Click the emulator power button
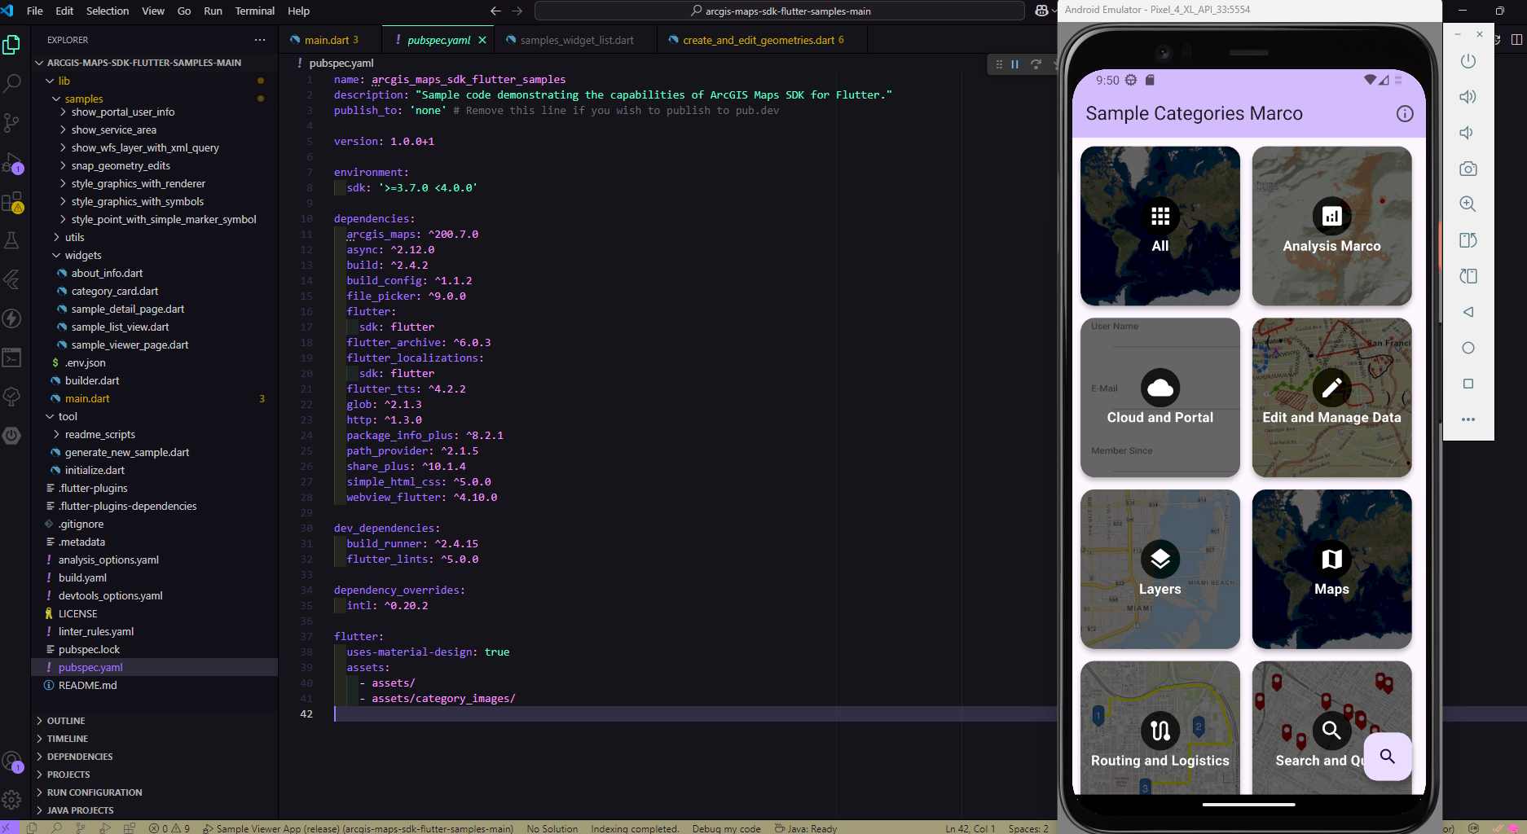 [1468, 61]
